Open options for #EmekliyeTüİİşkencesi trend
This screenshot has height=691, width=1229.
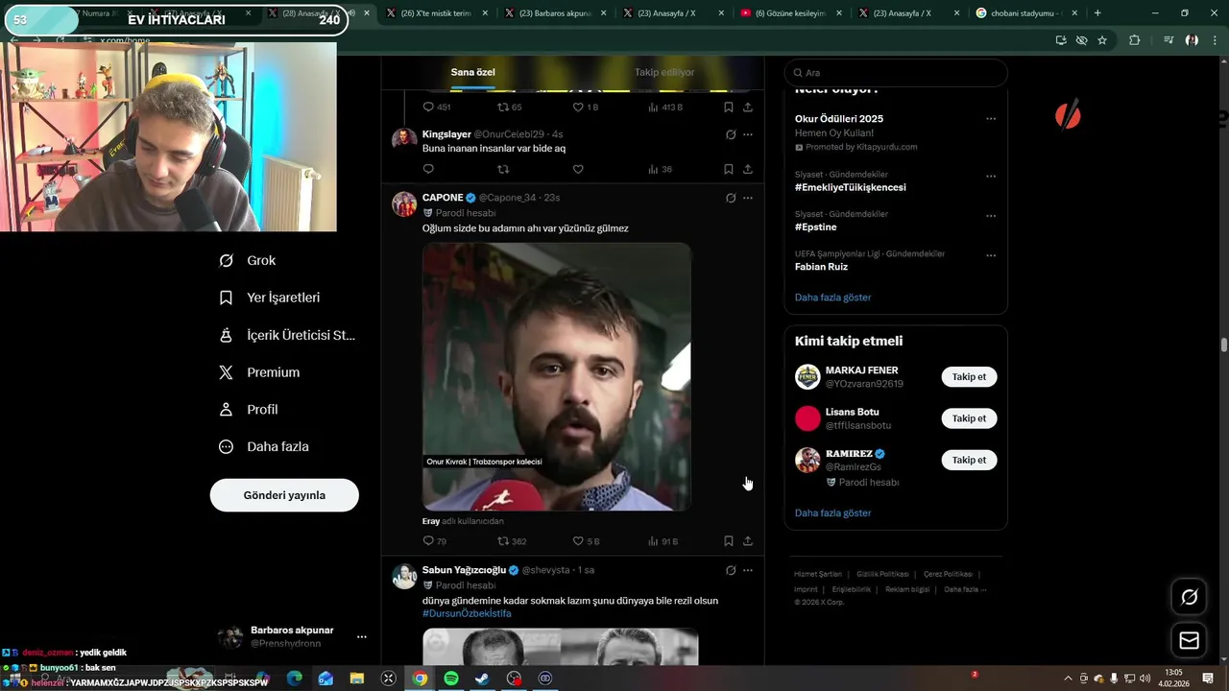coord(991,177)
